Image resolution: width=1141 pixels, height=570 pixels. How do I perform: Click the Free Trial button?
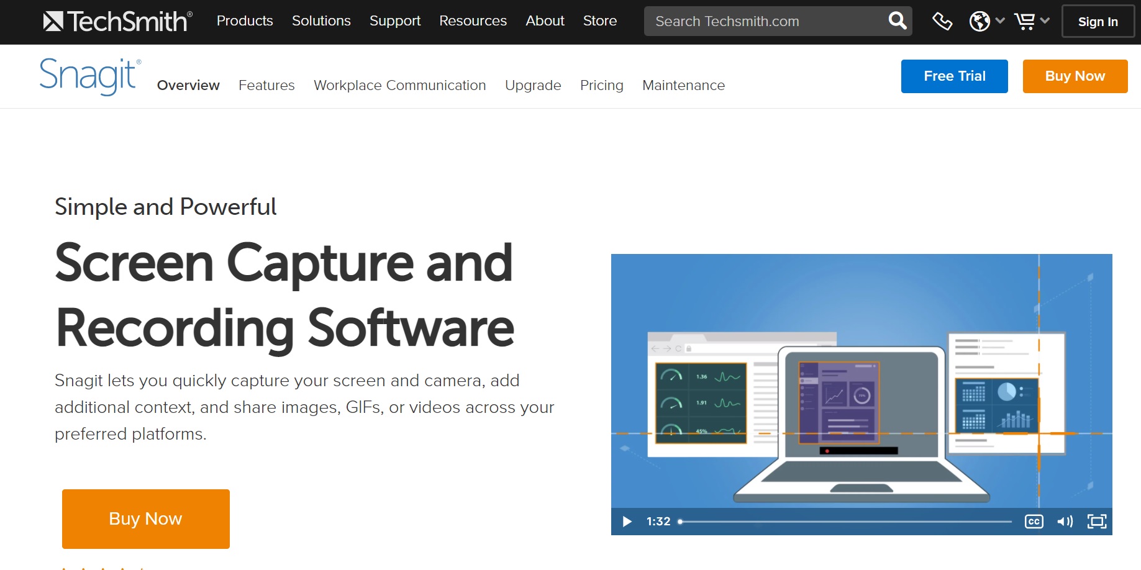click(x=955, y=76)
